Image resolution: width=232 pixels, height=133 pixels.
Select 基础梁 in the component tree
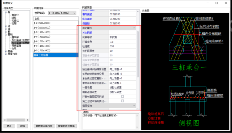[x=15, y=37]
